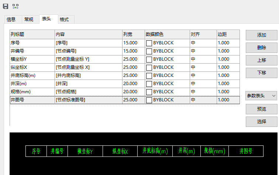
Task: Select the 规格(mm) title cell
Action: [32, 92]
